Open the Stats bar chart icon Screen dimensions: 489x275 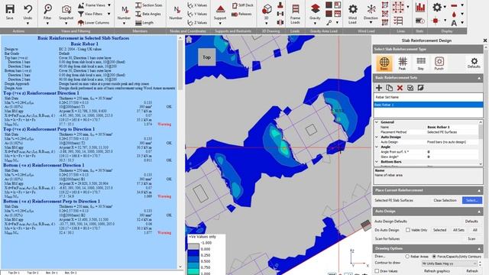(420, 7)
